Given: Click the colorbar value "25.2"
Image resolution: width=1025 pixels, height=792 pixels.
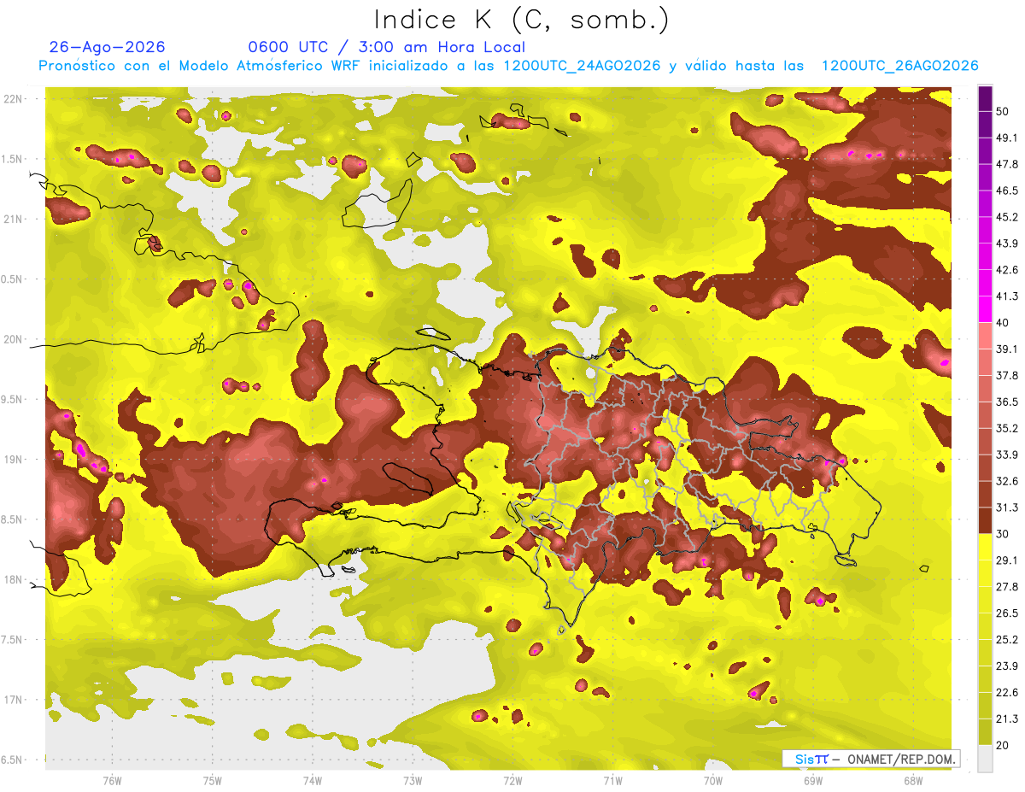Looking at the screenshot, I should [x=1006, y=640].
